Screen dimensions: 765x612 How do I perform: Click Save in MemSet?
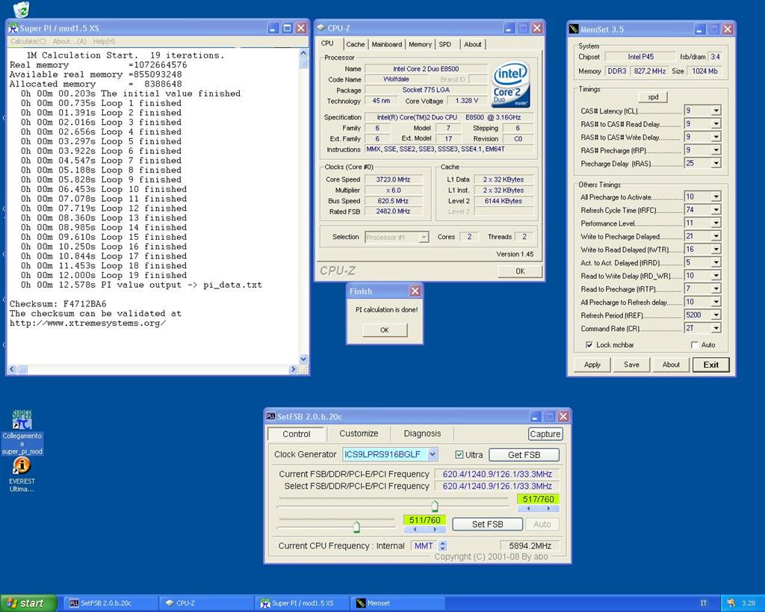[631, 365]
